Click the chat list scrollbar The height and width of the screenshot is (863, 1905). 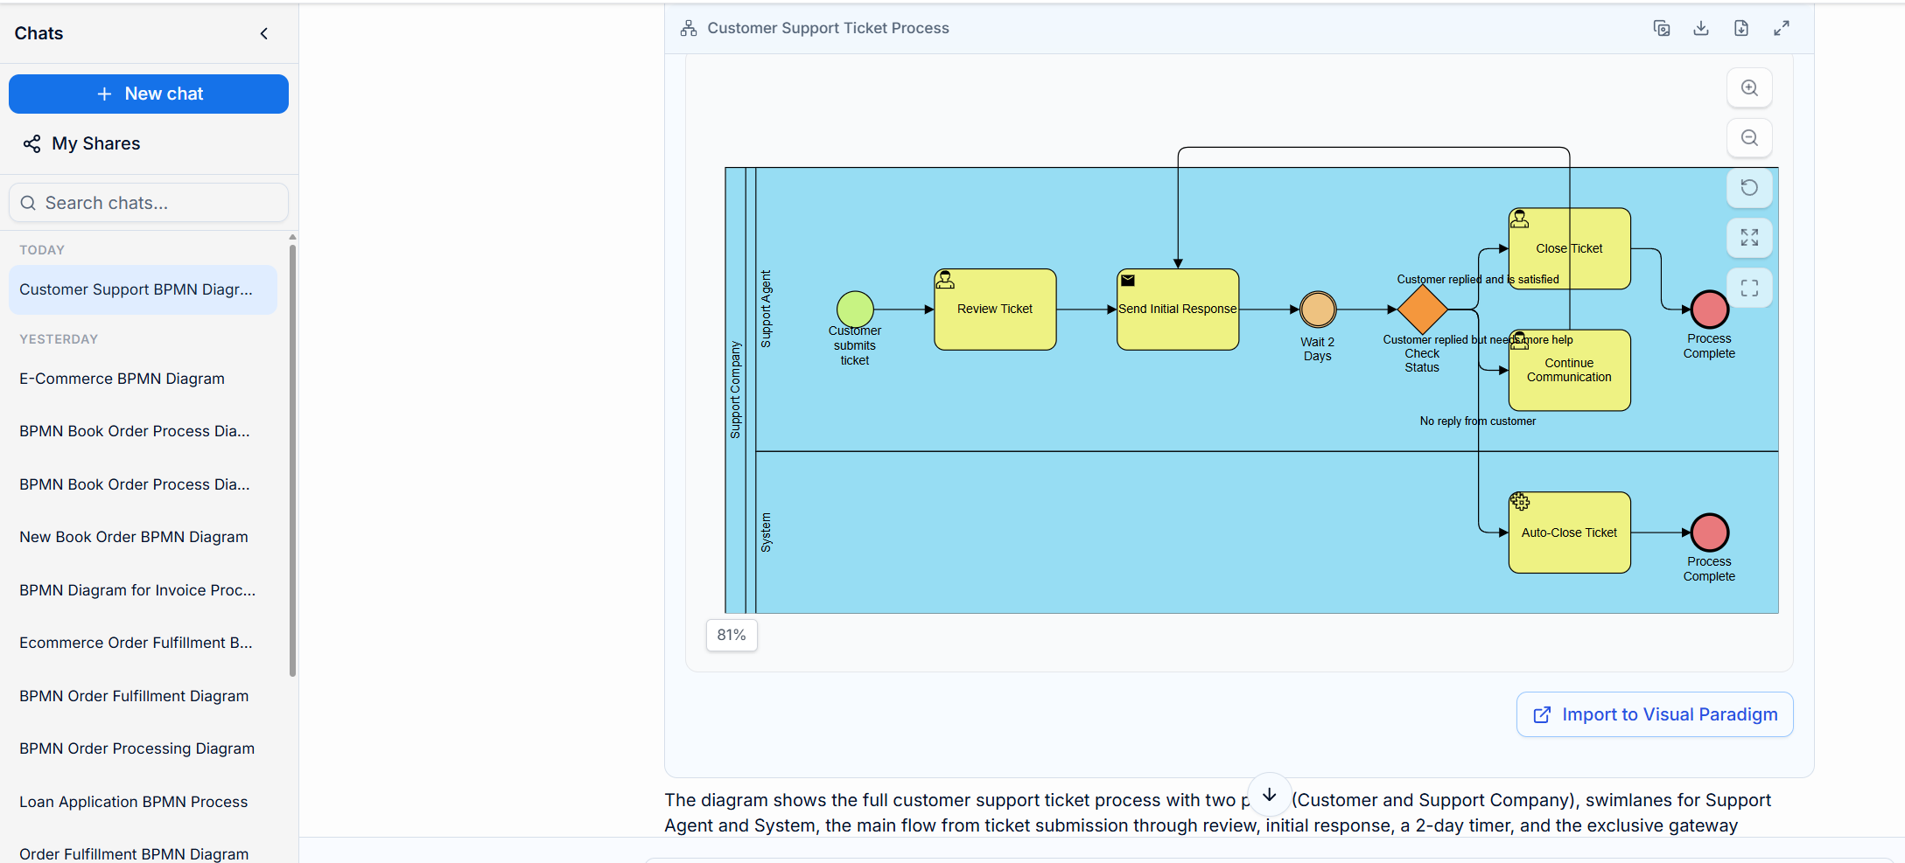pos(292,460)
